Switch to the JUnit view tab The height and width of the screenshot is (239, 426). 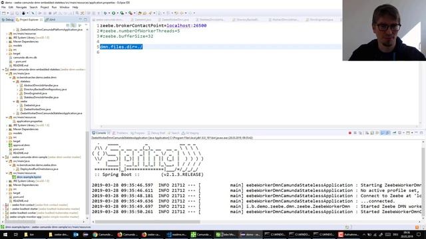coord(51,19)
